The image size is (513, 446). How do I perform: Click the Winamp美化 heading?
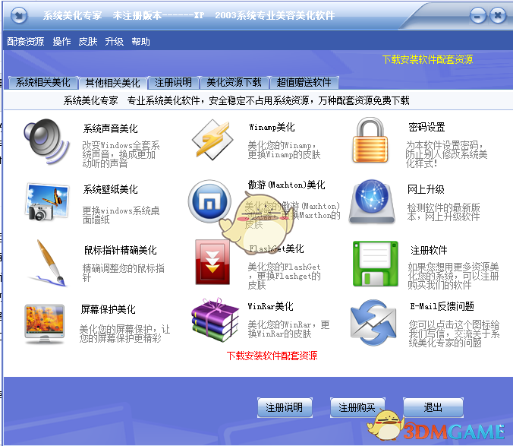click(272, 127)
